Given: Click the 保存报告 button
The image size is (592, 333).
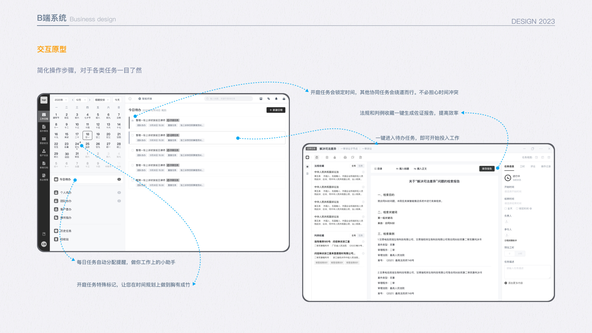Looking at the screenshot, I should (x=487, y=169).
